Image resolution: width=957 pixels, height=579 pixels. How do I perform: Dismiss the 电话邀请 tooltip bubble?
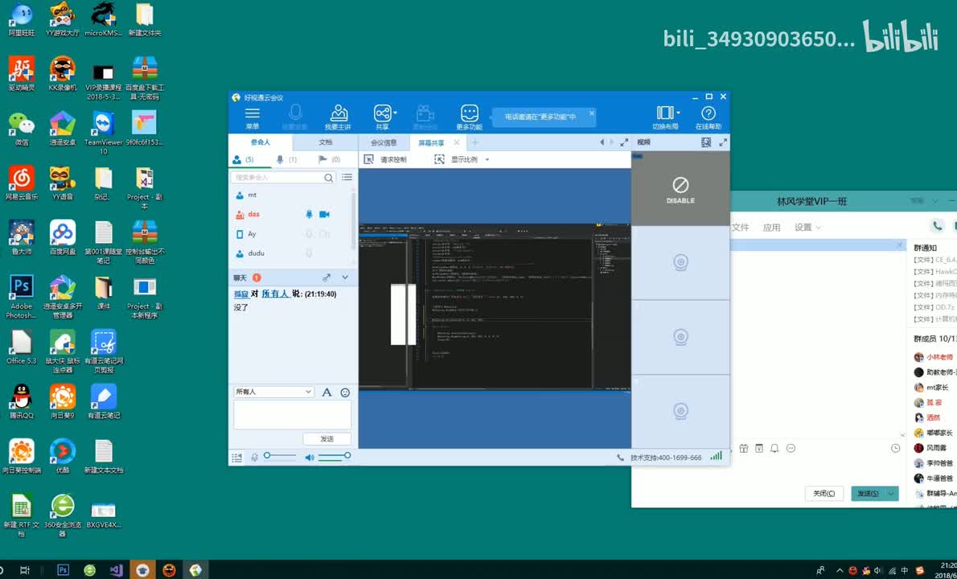pyautogui.click(x=591, y=113)
